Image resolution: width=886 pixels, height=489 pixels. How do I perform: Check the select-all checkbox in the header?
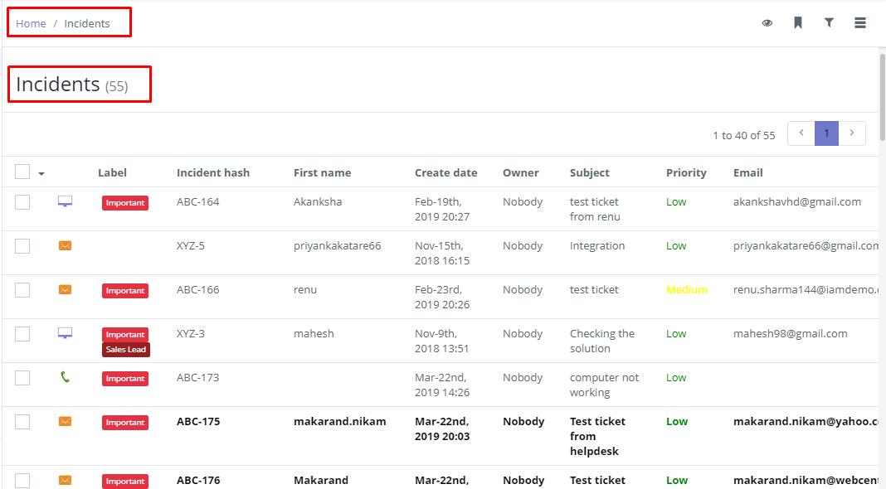coord(22,172)
